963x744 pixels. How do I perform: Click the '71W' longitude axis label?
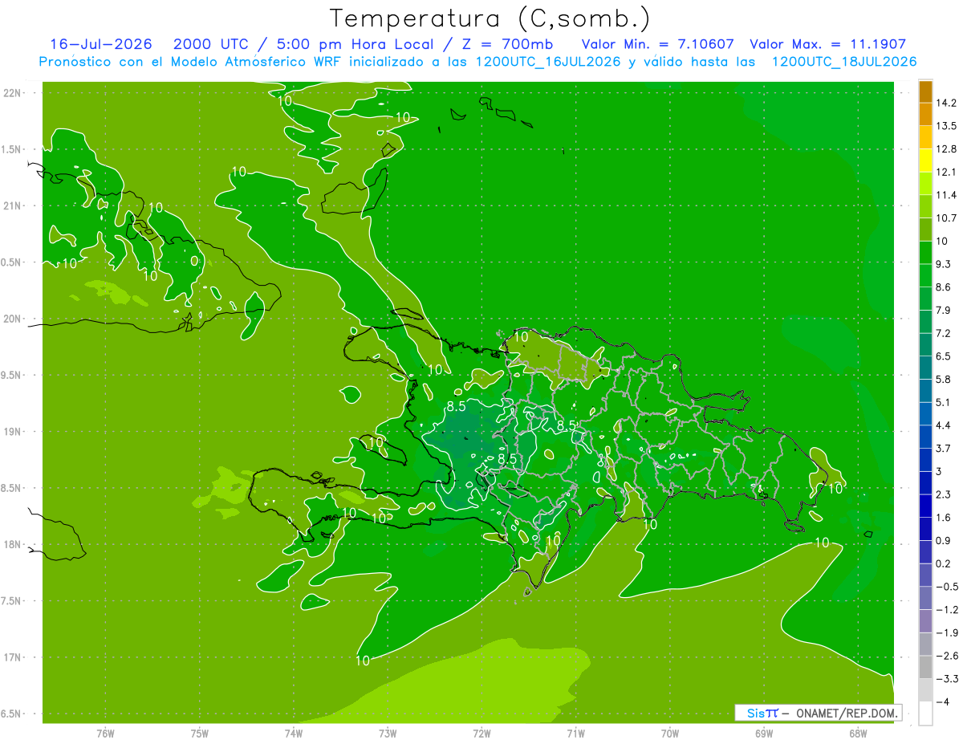point(575,733)
